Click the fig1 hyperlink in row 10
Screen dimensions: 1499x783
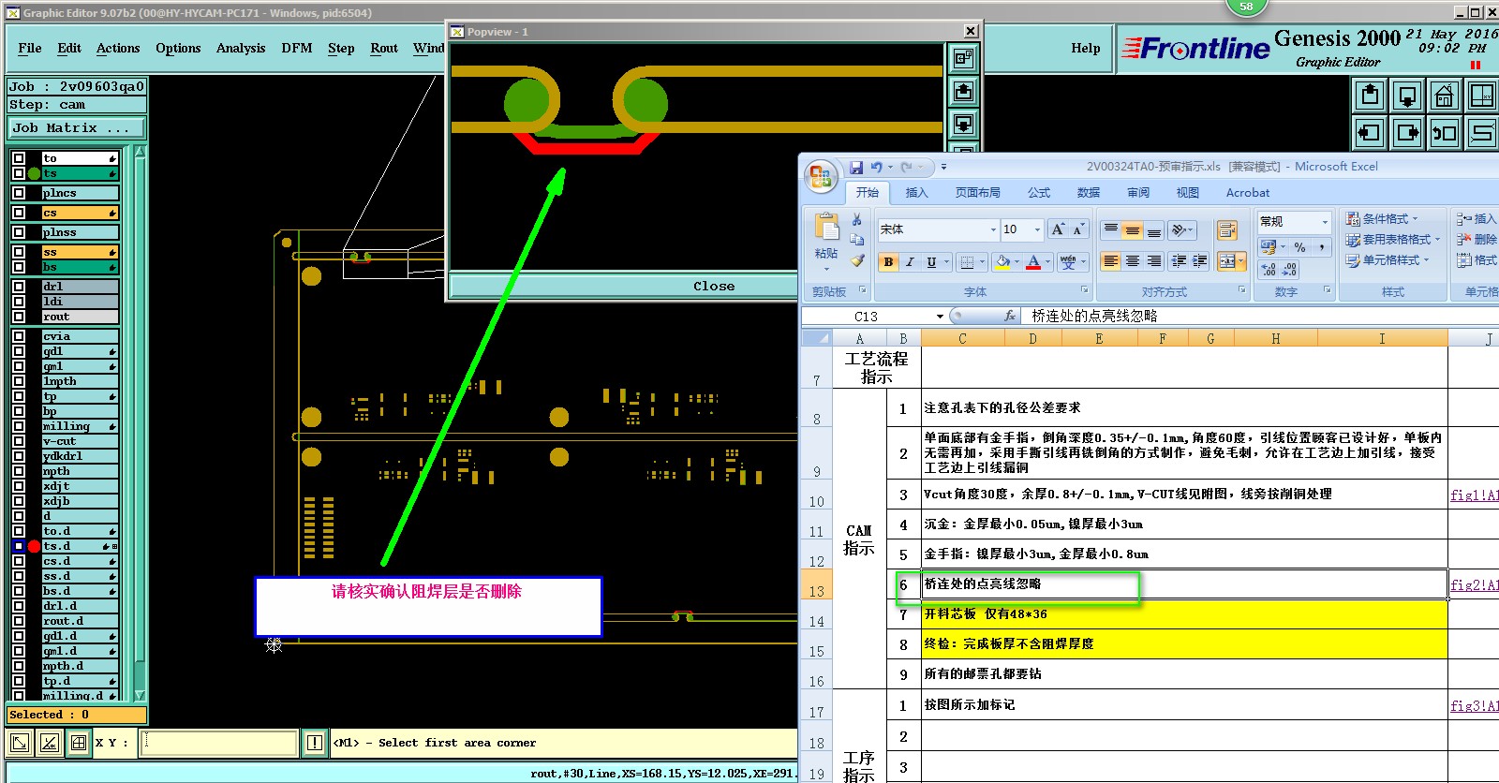click(x=1474, y=495)
